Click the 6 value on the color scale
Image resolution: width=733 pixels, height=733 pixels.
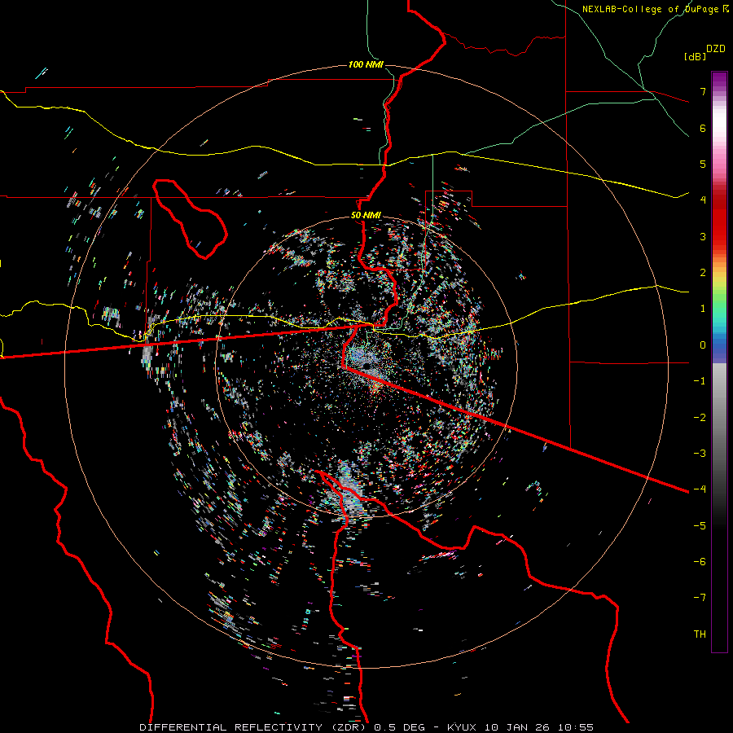pos(703,128)
